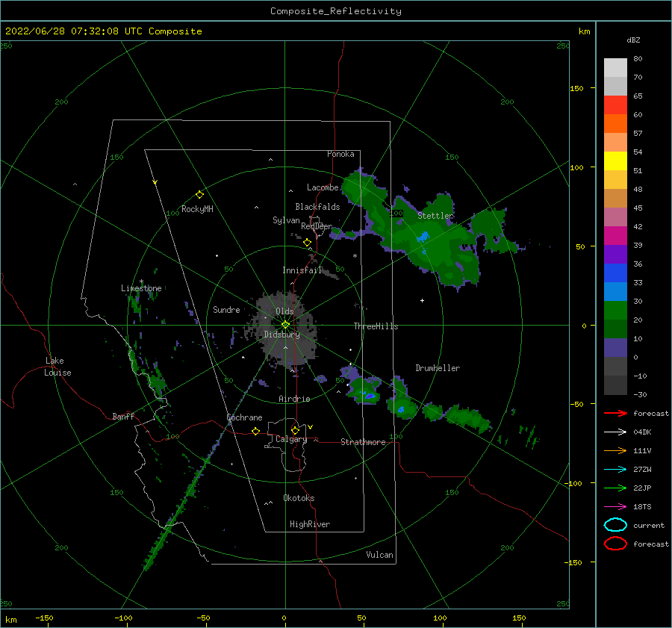Click the Composite_Reflectivity title
The height and width of the screenshot is (628, 672).
click(335, 11)
